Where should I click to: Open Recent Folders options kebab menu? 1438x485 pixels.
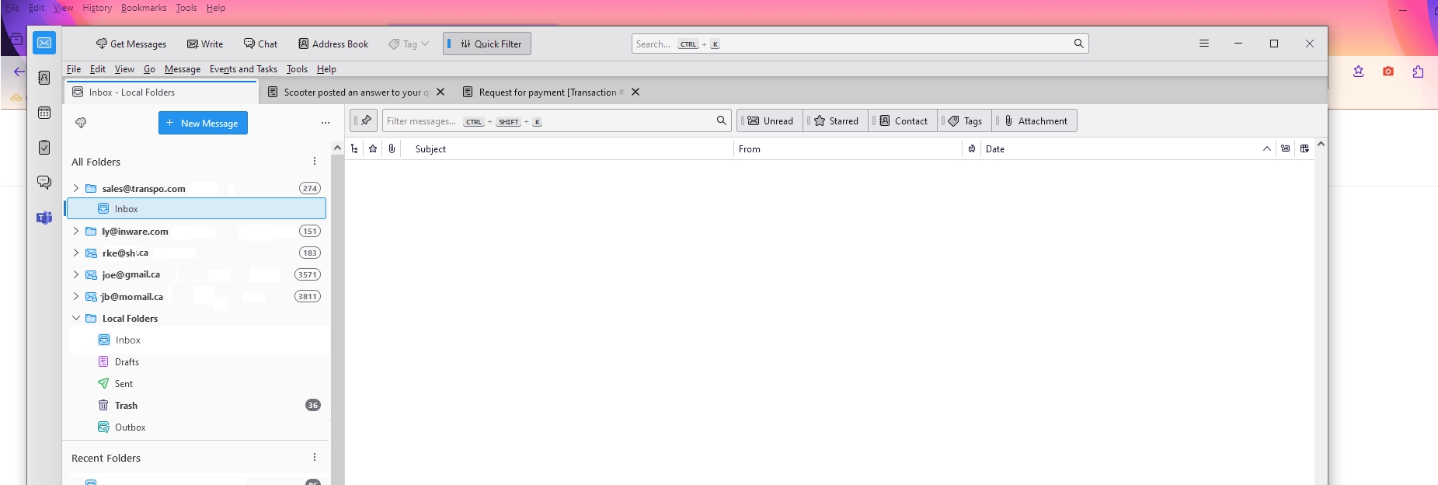coord(315,458)
